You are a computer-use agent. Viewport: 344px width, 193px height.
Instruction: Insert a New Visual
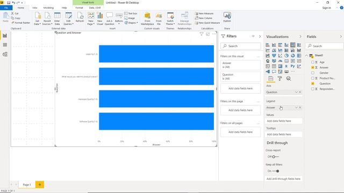[x=100, y=19]
